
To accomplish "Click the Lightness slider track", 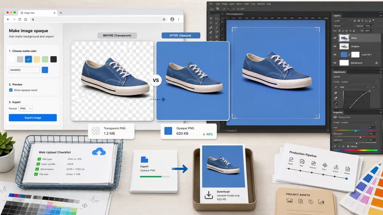I will [x=355, y=143].
